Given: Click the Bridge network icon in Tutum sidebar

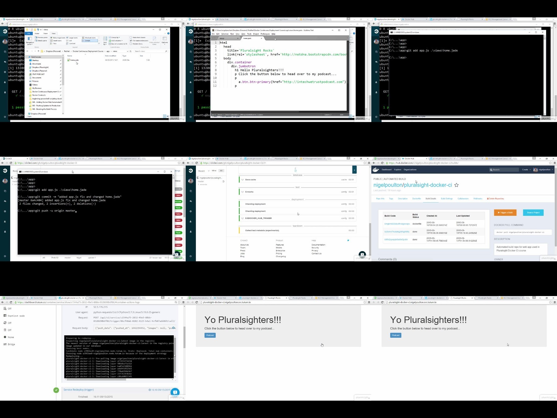Looking at the screenshot, I should click(5, 344).
